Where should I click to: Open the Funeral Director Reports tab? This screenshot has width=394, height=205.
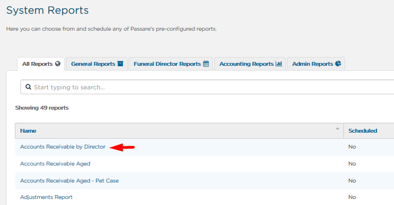click(x=171, y=64)
